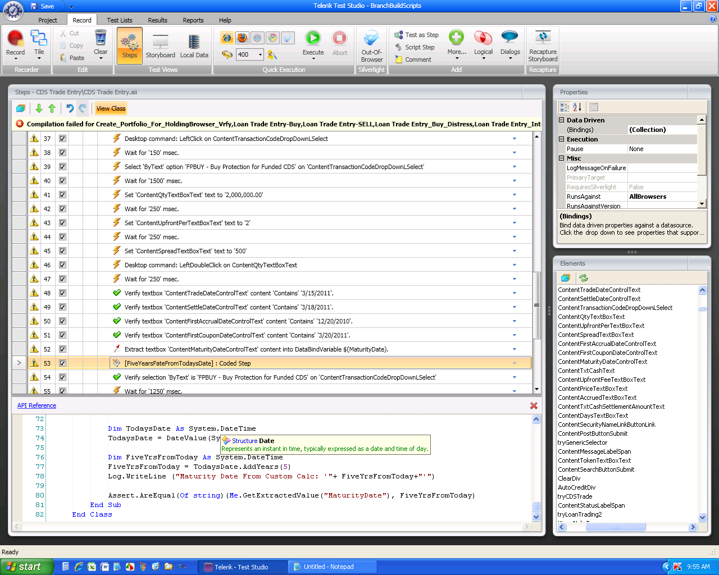This screenshot has height=575, width=719.
Task: Collapse the Data Driven properties section
Action: pyautogui.click(x=562, y=120)
